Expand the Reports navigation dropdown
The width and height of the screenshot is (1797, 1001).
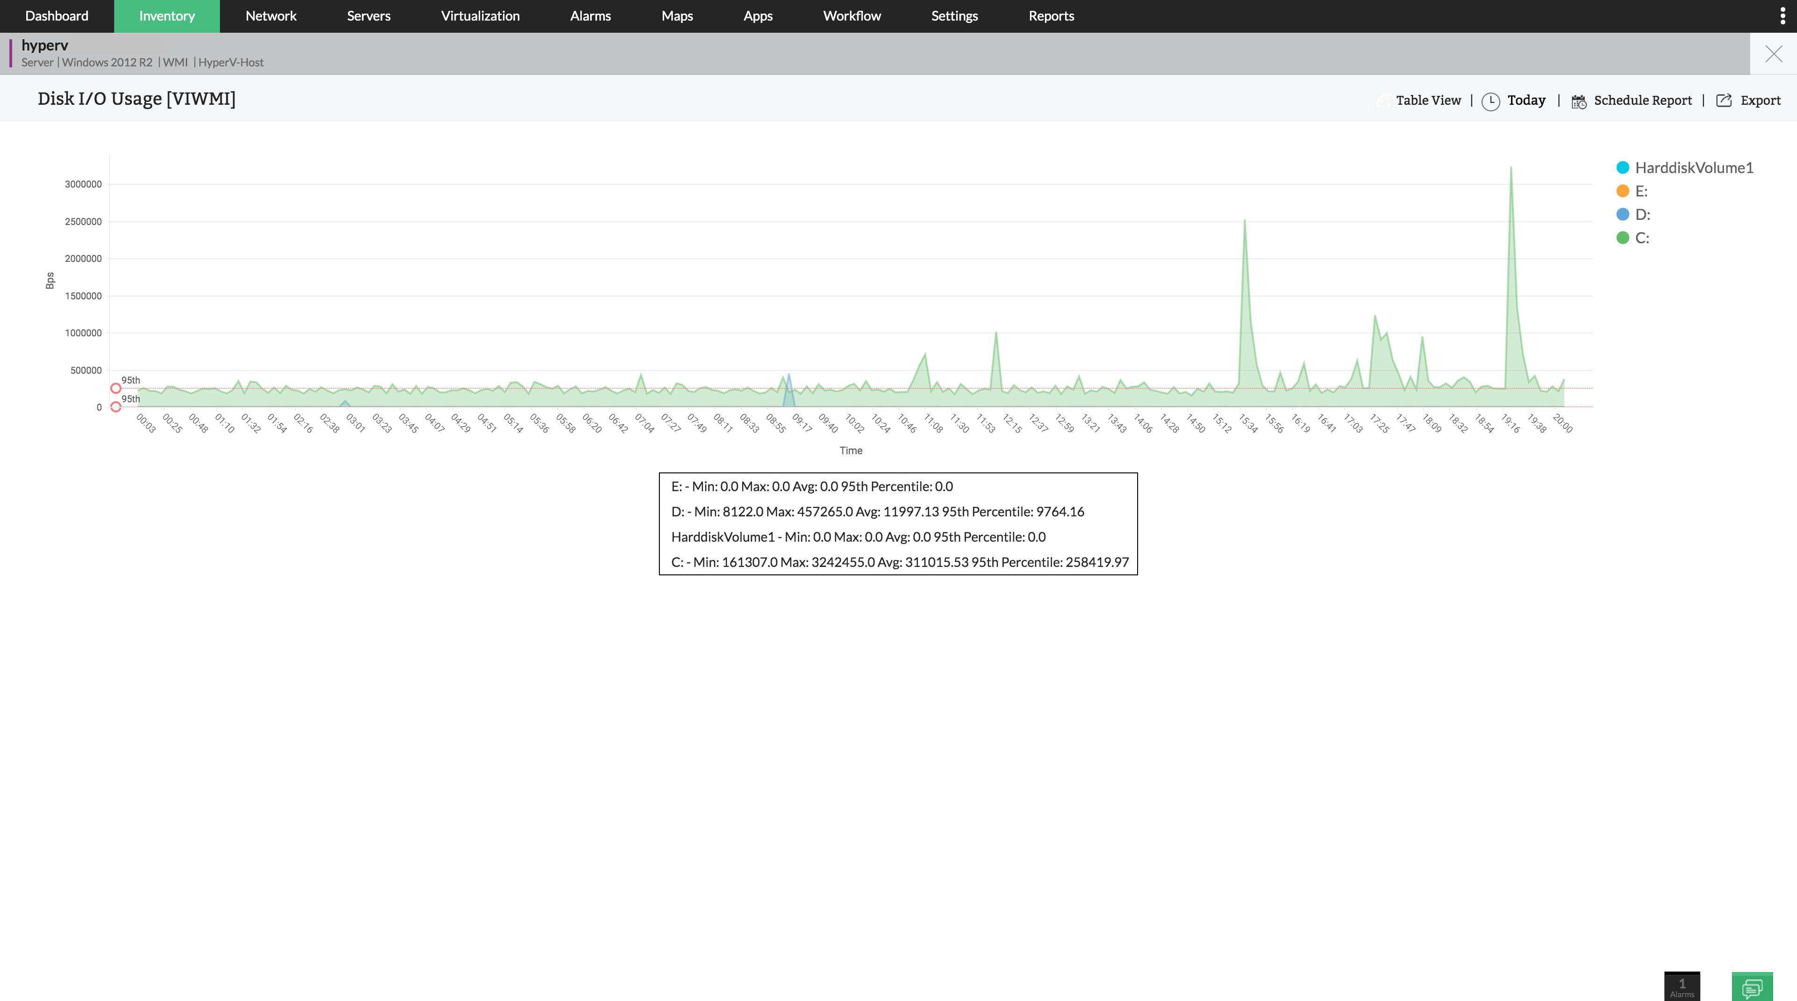1051,16
